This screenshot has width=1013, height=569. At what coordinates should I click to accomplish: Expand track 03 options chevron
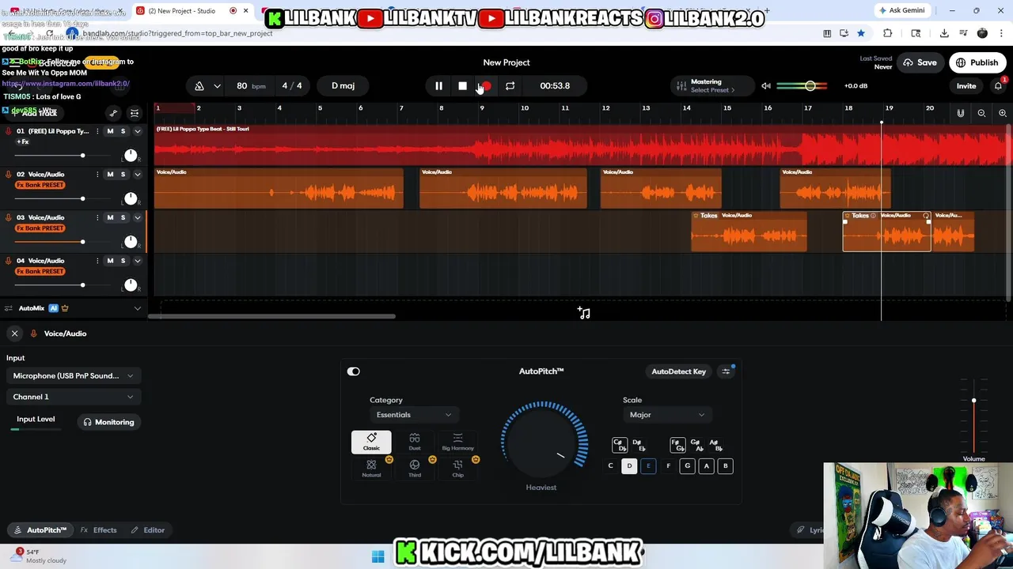[x=137, y=217]
